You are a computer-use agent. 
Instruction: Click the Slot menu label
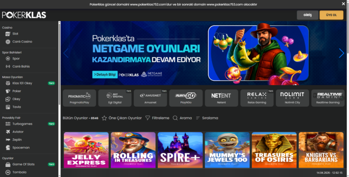[15, 34]
